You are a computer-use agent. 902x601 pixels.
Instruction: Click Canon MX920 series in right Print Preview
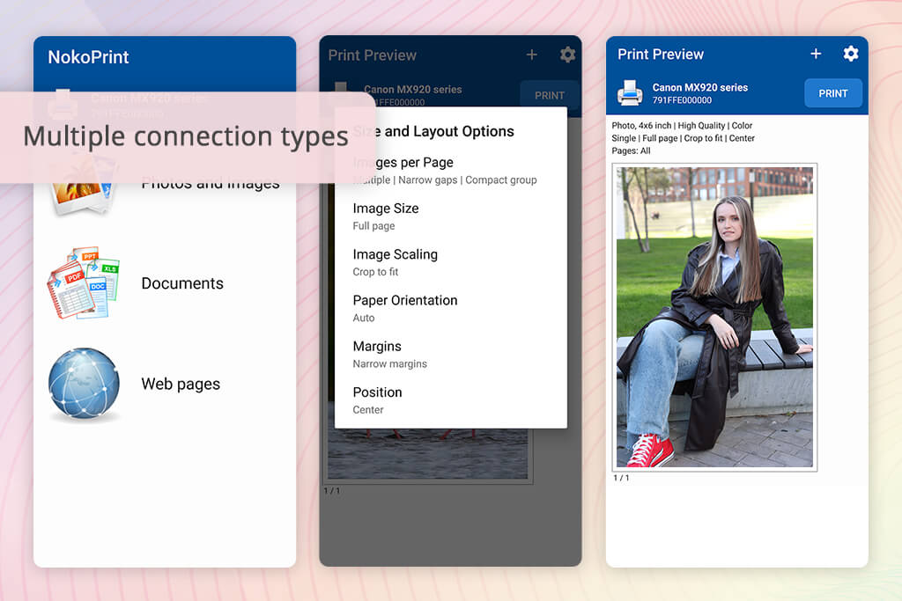point(700,87)
